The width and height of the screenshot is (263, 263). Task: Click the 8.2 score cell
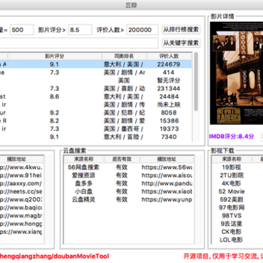pyautogui.click(x=54, y=121)
